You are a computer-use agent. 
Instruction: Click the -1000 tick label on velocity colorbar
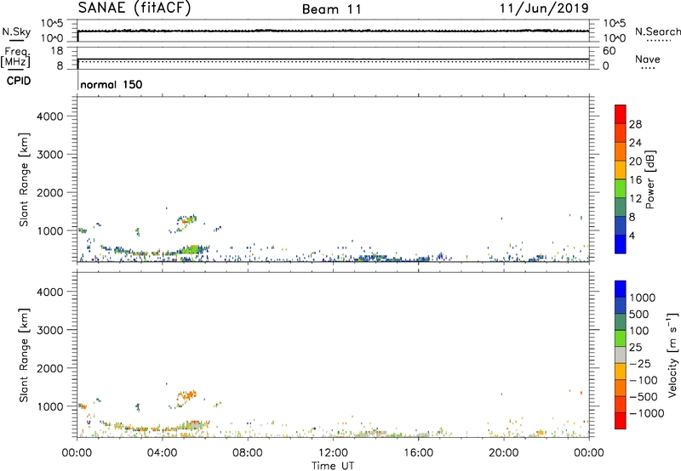point(646,413)
